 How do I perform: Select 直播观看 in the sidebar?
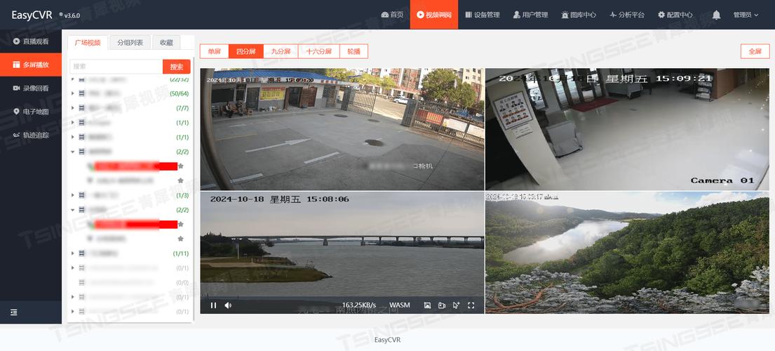[x=31, y=41]
